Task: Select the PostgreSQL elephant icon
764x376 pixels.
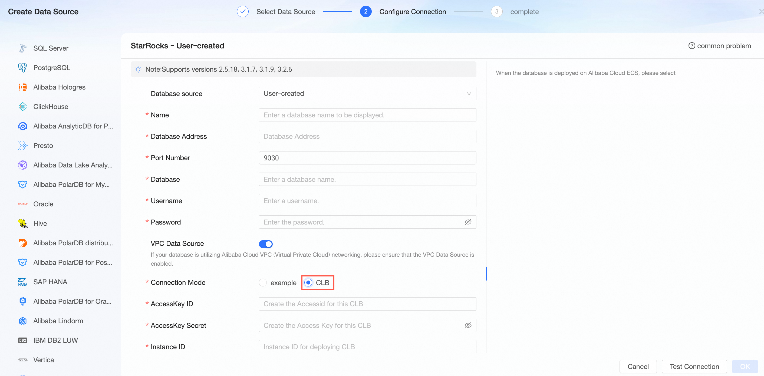Action: pos(22,68)
